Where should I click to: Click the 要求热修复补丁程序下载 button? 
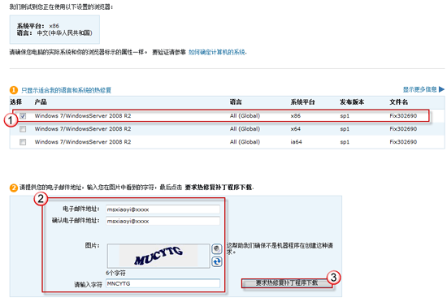287,283
